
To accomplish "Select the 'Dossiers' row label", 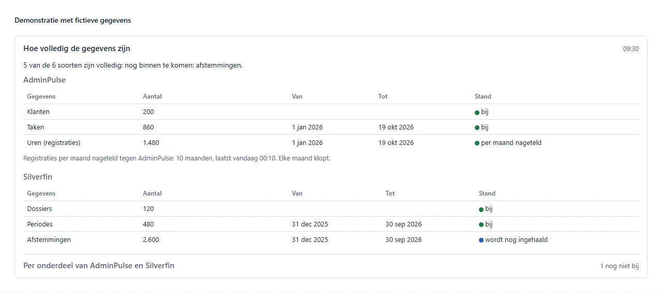I will 39,209.
